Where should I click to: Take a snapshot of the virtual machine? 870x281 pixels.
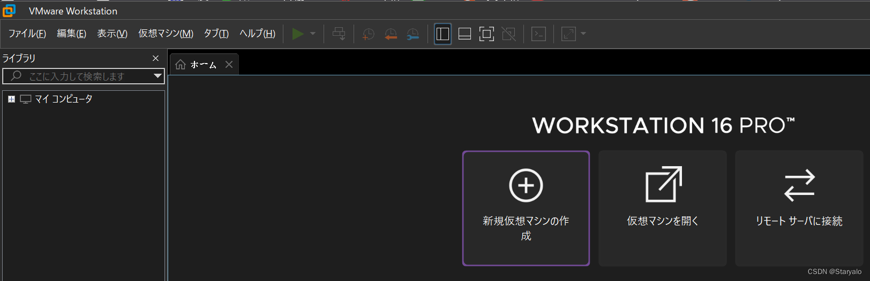(x=368, y=34)
